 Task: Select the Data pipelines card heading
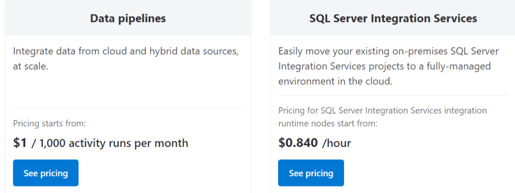point(128,19)
